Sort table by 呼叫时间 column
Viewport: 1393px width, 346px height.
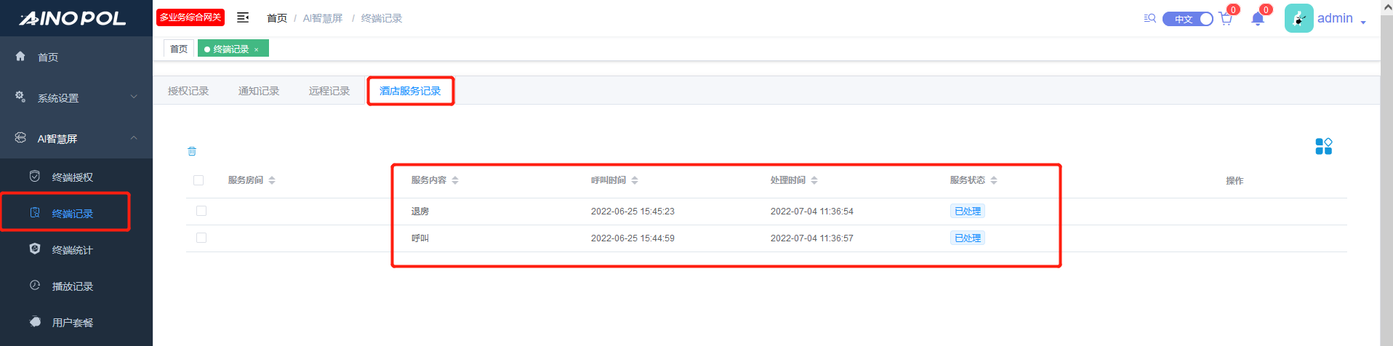pyautogui.click(x=635, y=180)
